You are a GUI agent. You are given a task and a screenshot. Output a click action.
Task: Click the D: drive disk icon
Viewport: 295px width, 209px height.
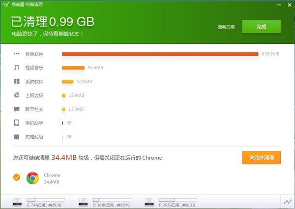[x=84, y=202]
